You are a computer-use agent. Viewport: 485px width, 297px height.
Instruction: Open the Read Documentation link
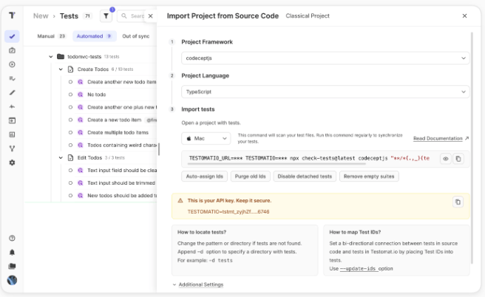[x=441, y=138]
